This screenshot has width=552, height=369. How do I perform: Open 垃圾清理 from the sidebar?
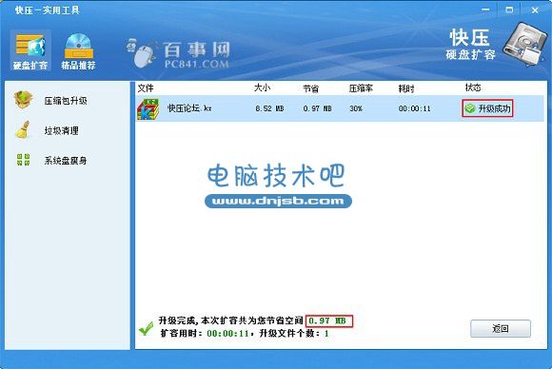pyautogui.click(x=61, y=131)
